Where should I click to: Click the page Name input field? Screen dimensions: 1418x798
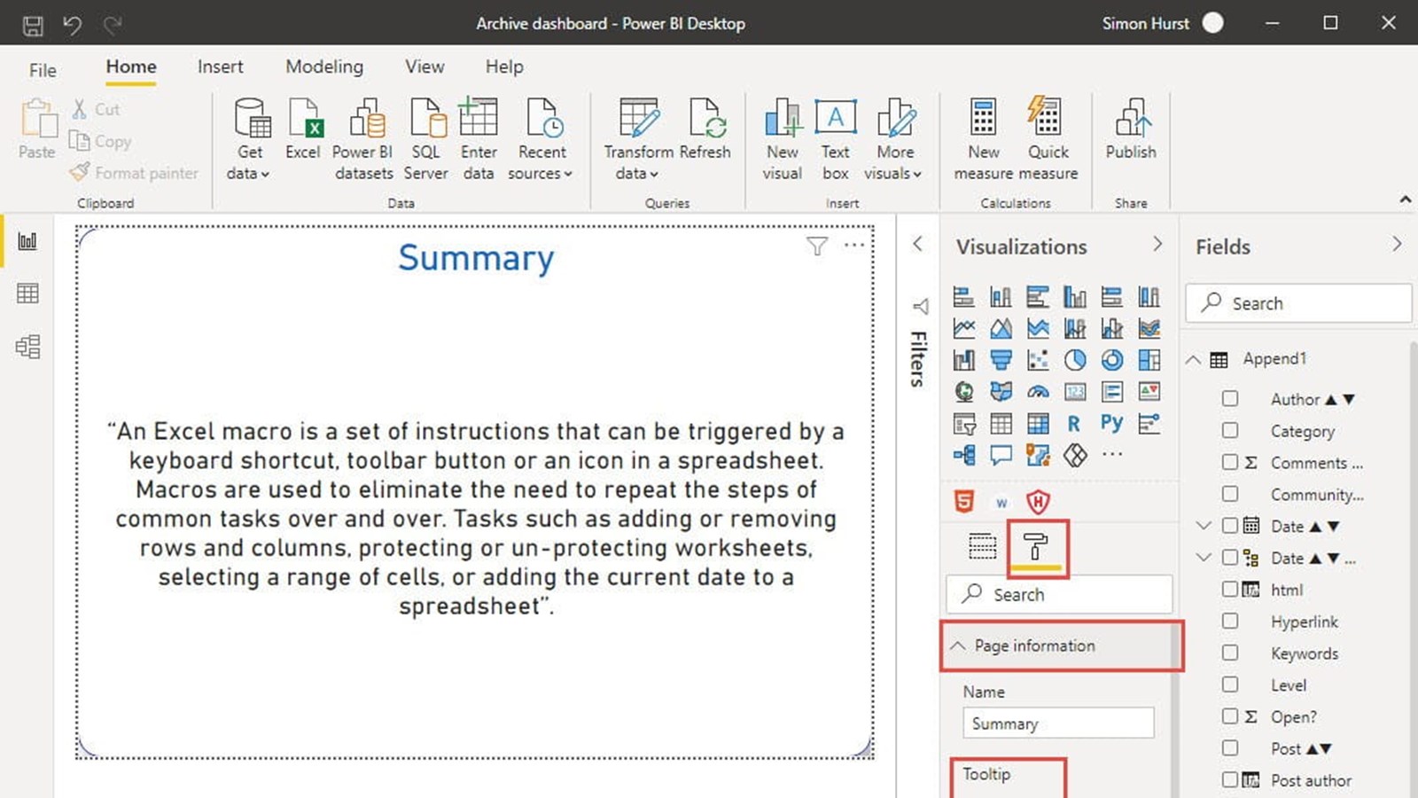point(1058,724)
